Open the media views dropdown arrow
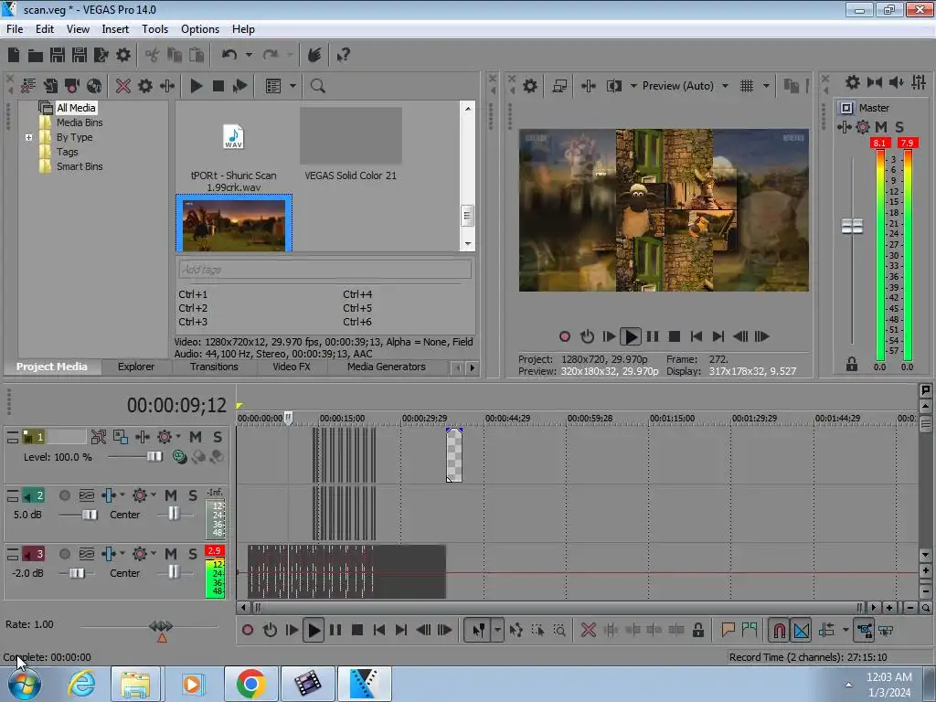936x702 pixels. coord(292,86)
